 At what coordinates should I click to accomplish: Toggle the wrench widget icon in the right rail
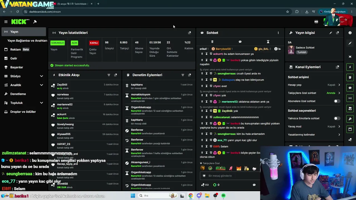point(350,119)
